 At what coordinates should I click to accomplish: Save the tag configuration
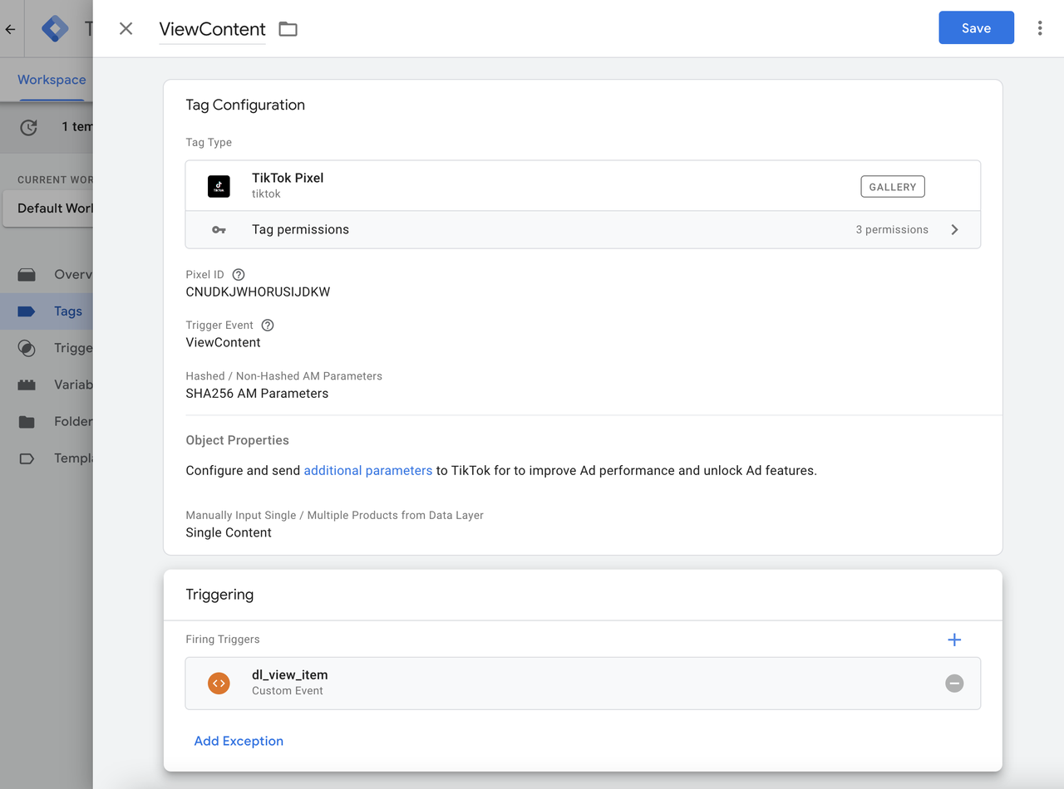[976, 27]
